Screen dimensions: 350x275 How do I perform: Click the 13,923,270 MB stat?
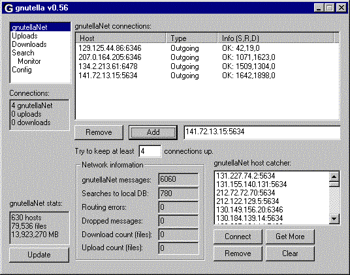(35, 235)
